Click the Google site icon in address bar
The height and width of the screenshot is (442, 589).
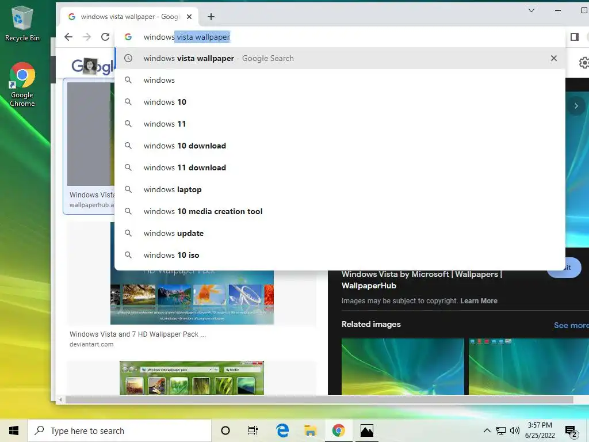tap(128, 37)
